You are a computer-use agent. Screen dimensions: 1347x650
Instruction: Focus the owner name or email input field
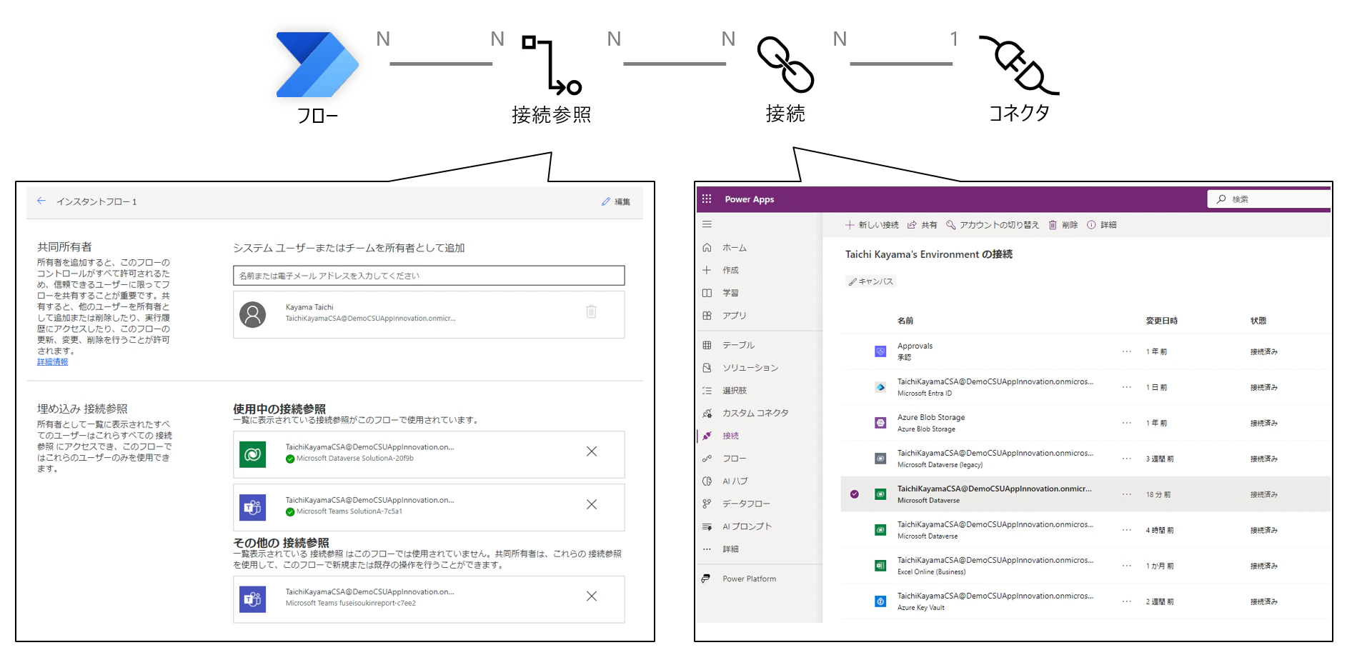(429, 276)
